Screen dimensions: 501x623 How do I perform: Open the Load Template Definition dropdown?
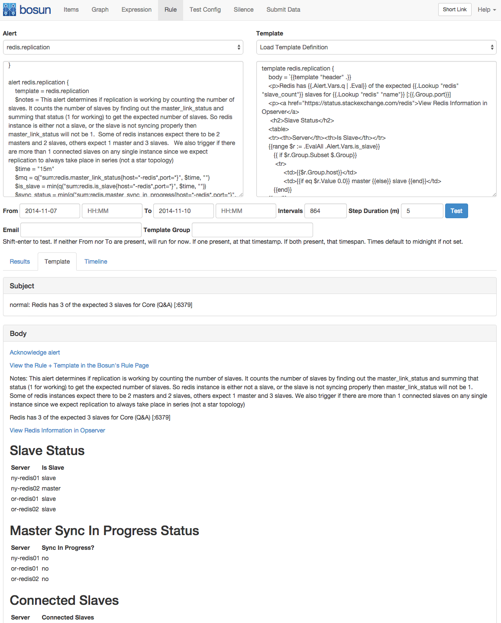click(376, 47)
